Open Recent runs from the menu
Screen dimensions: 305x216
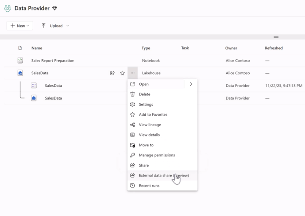point(149,186)
